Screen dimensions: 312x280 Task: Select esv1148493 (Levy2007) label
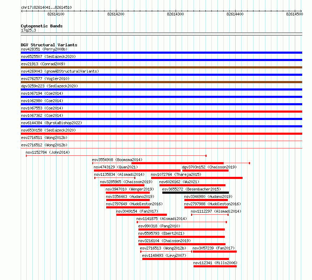[164, 255]
